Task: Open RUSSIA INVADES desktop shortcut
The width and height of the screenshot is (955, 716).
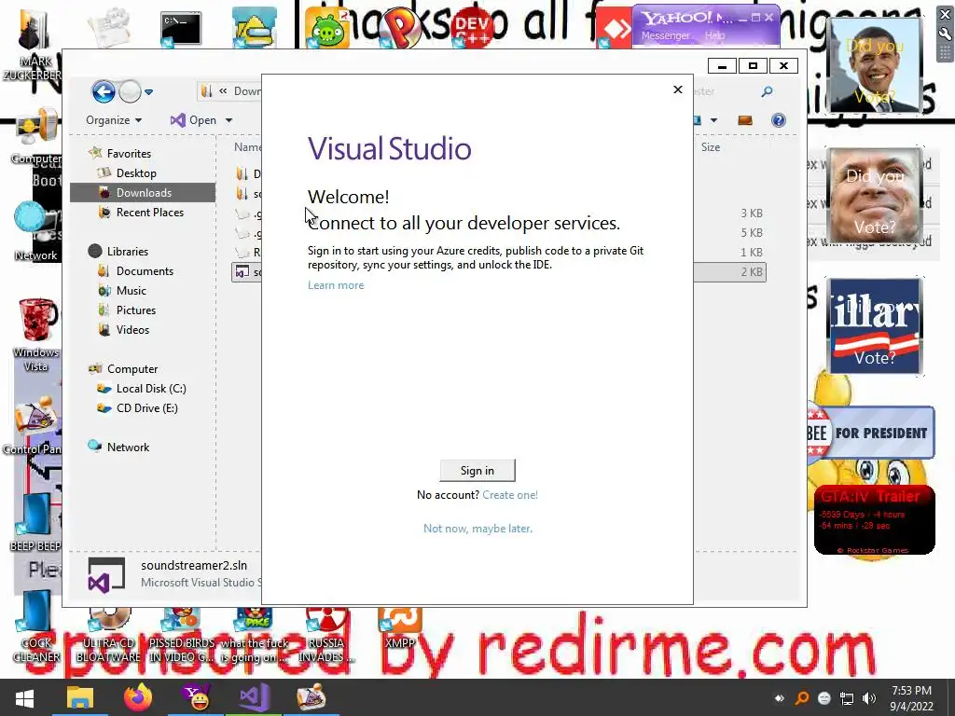Action: pos(326,636)
